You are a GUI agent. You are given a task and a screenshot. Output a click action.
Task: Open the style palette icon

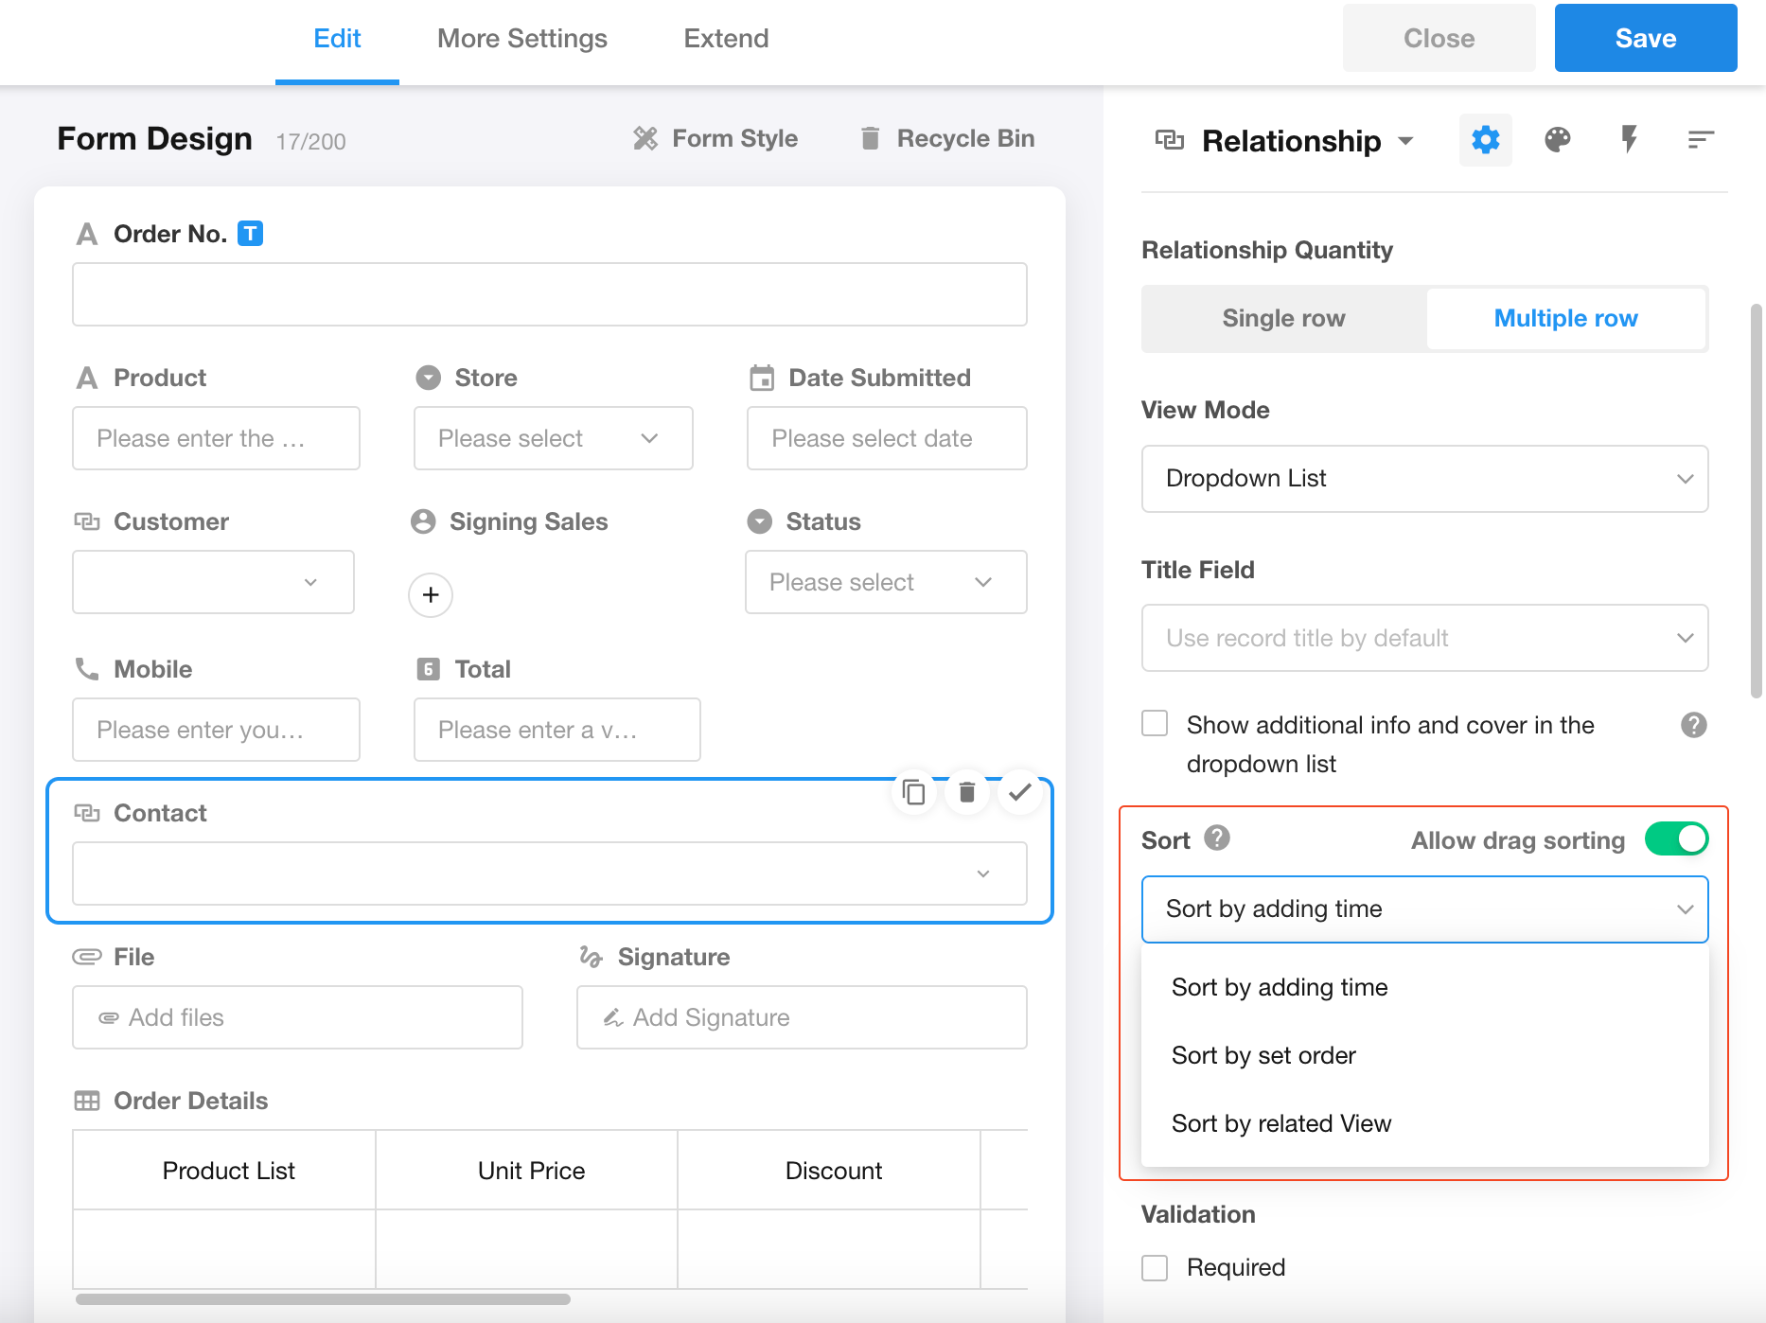(x=1557, y=140)
